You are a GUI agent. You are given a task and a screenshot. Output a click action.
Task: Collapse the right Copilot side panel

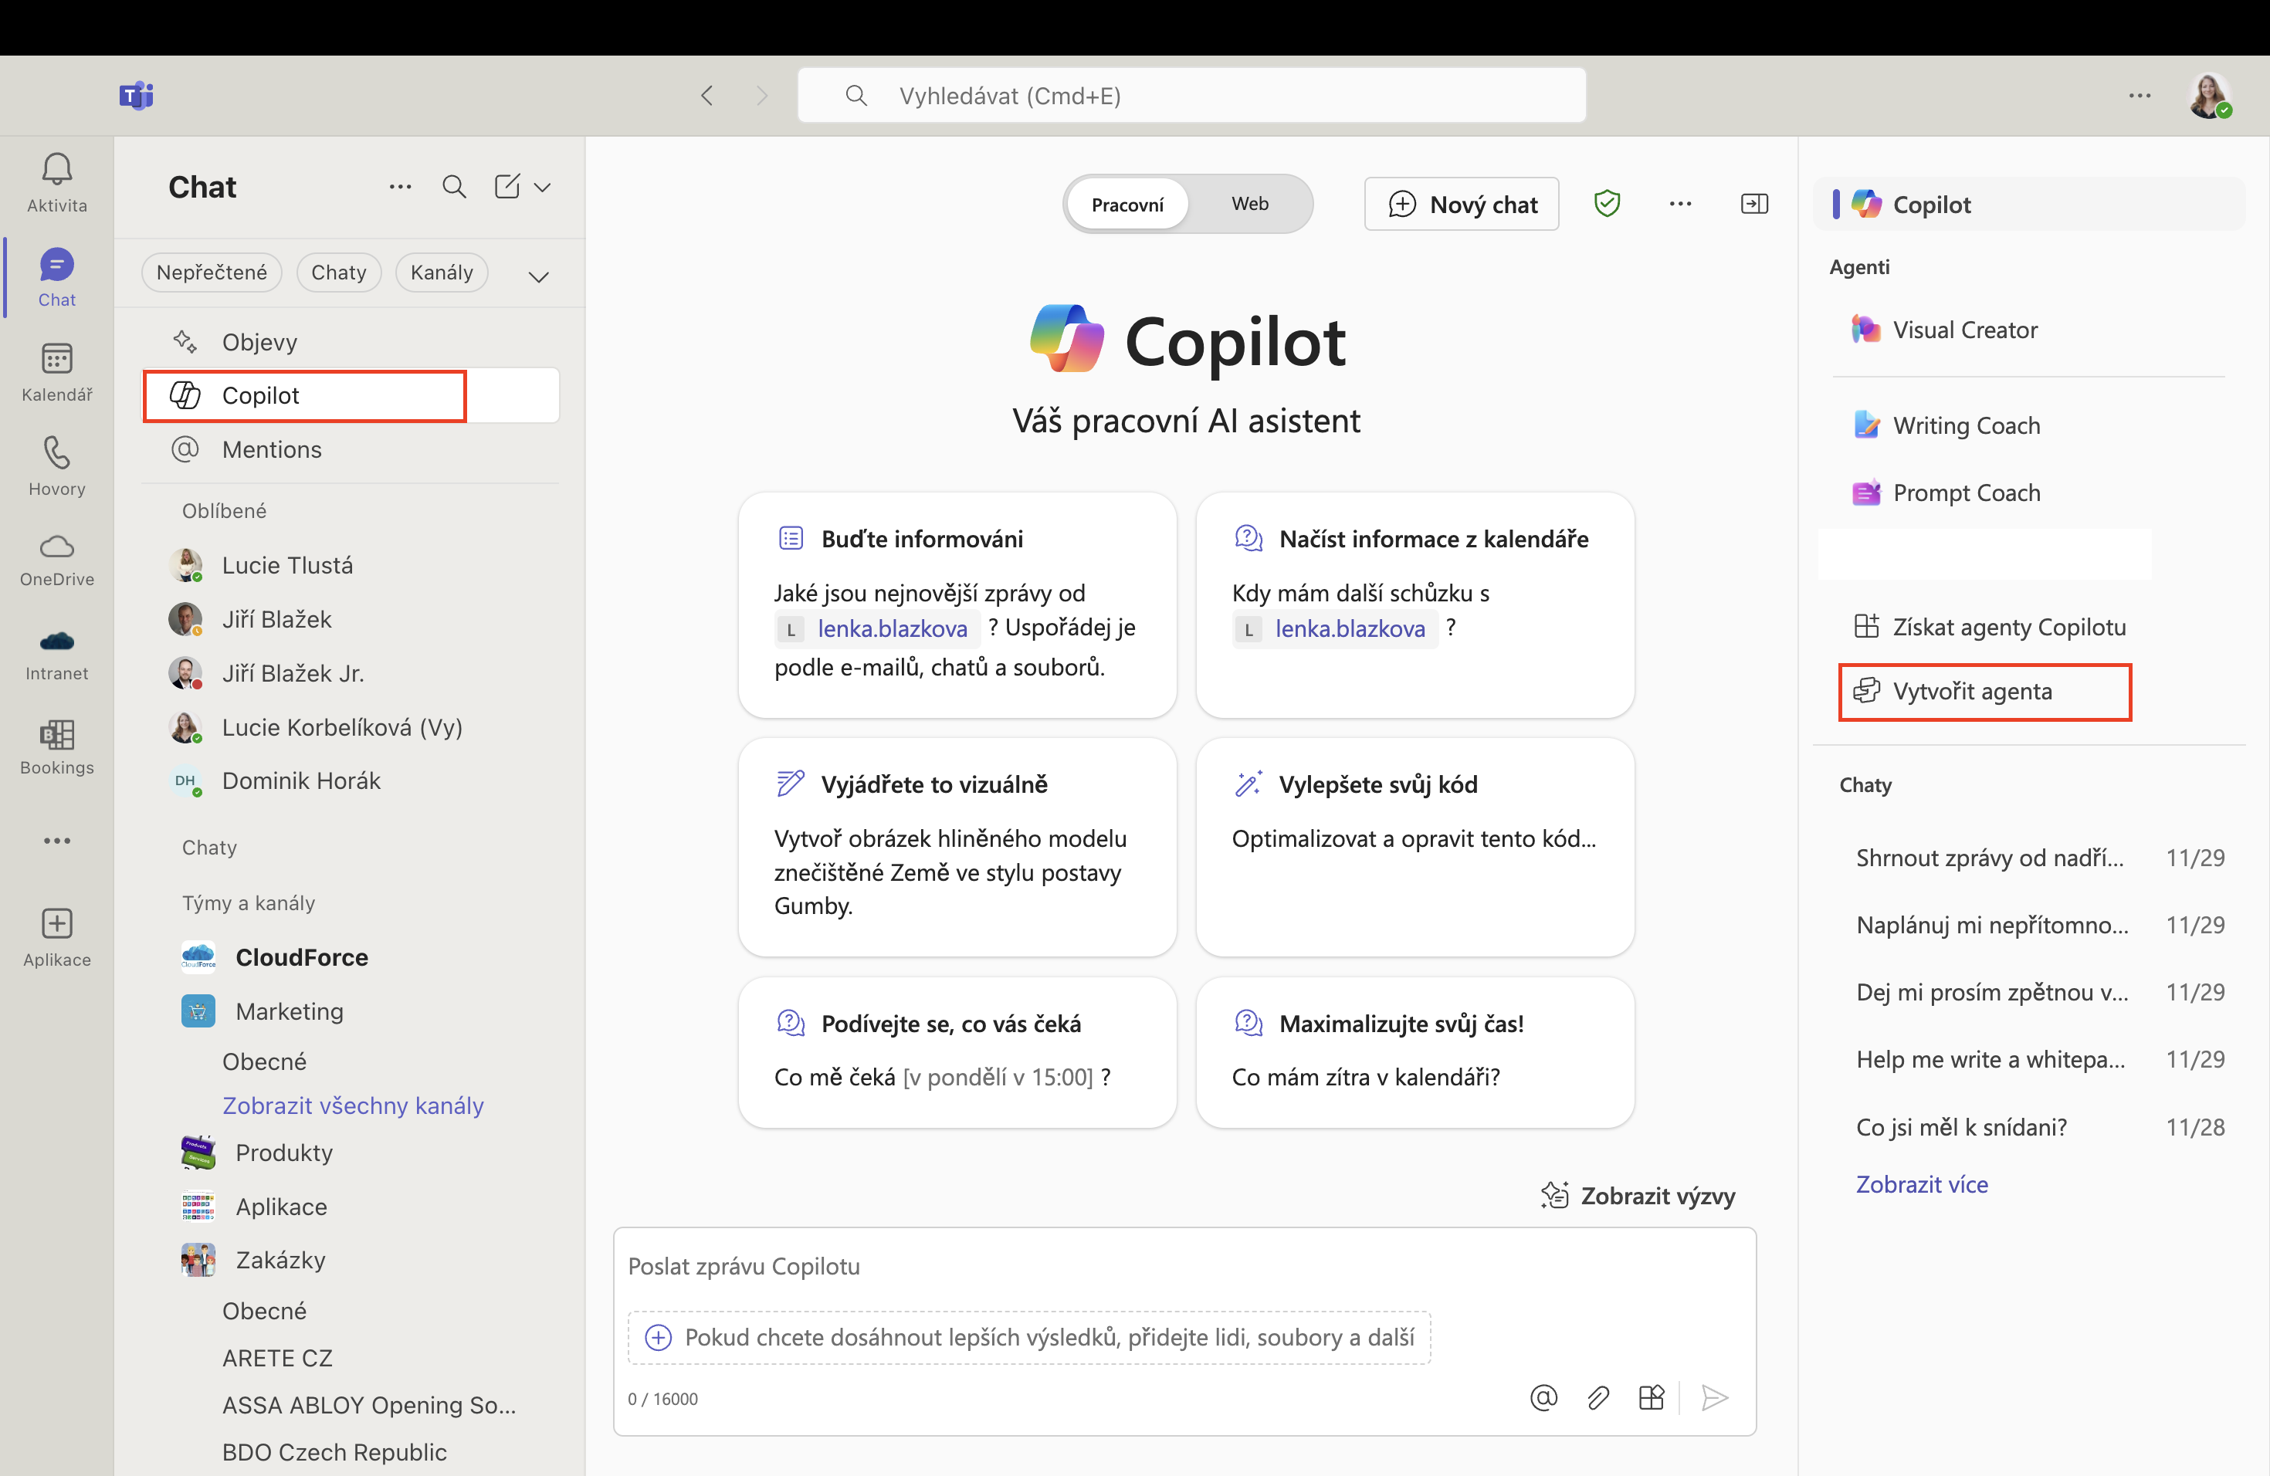(1754, 203)
